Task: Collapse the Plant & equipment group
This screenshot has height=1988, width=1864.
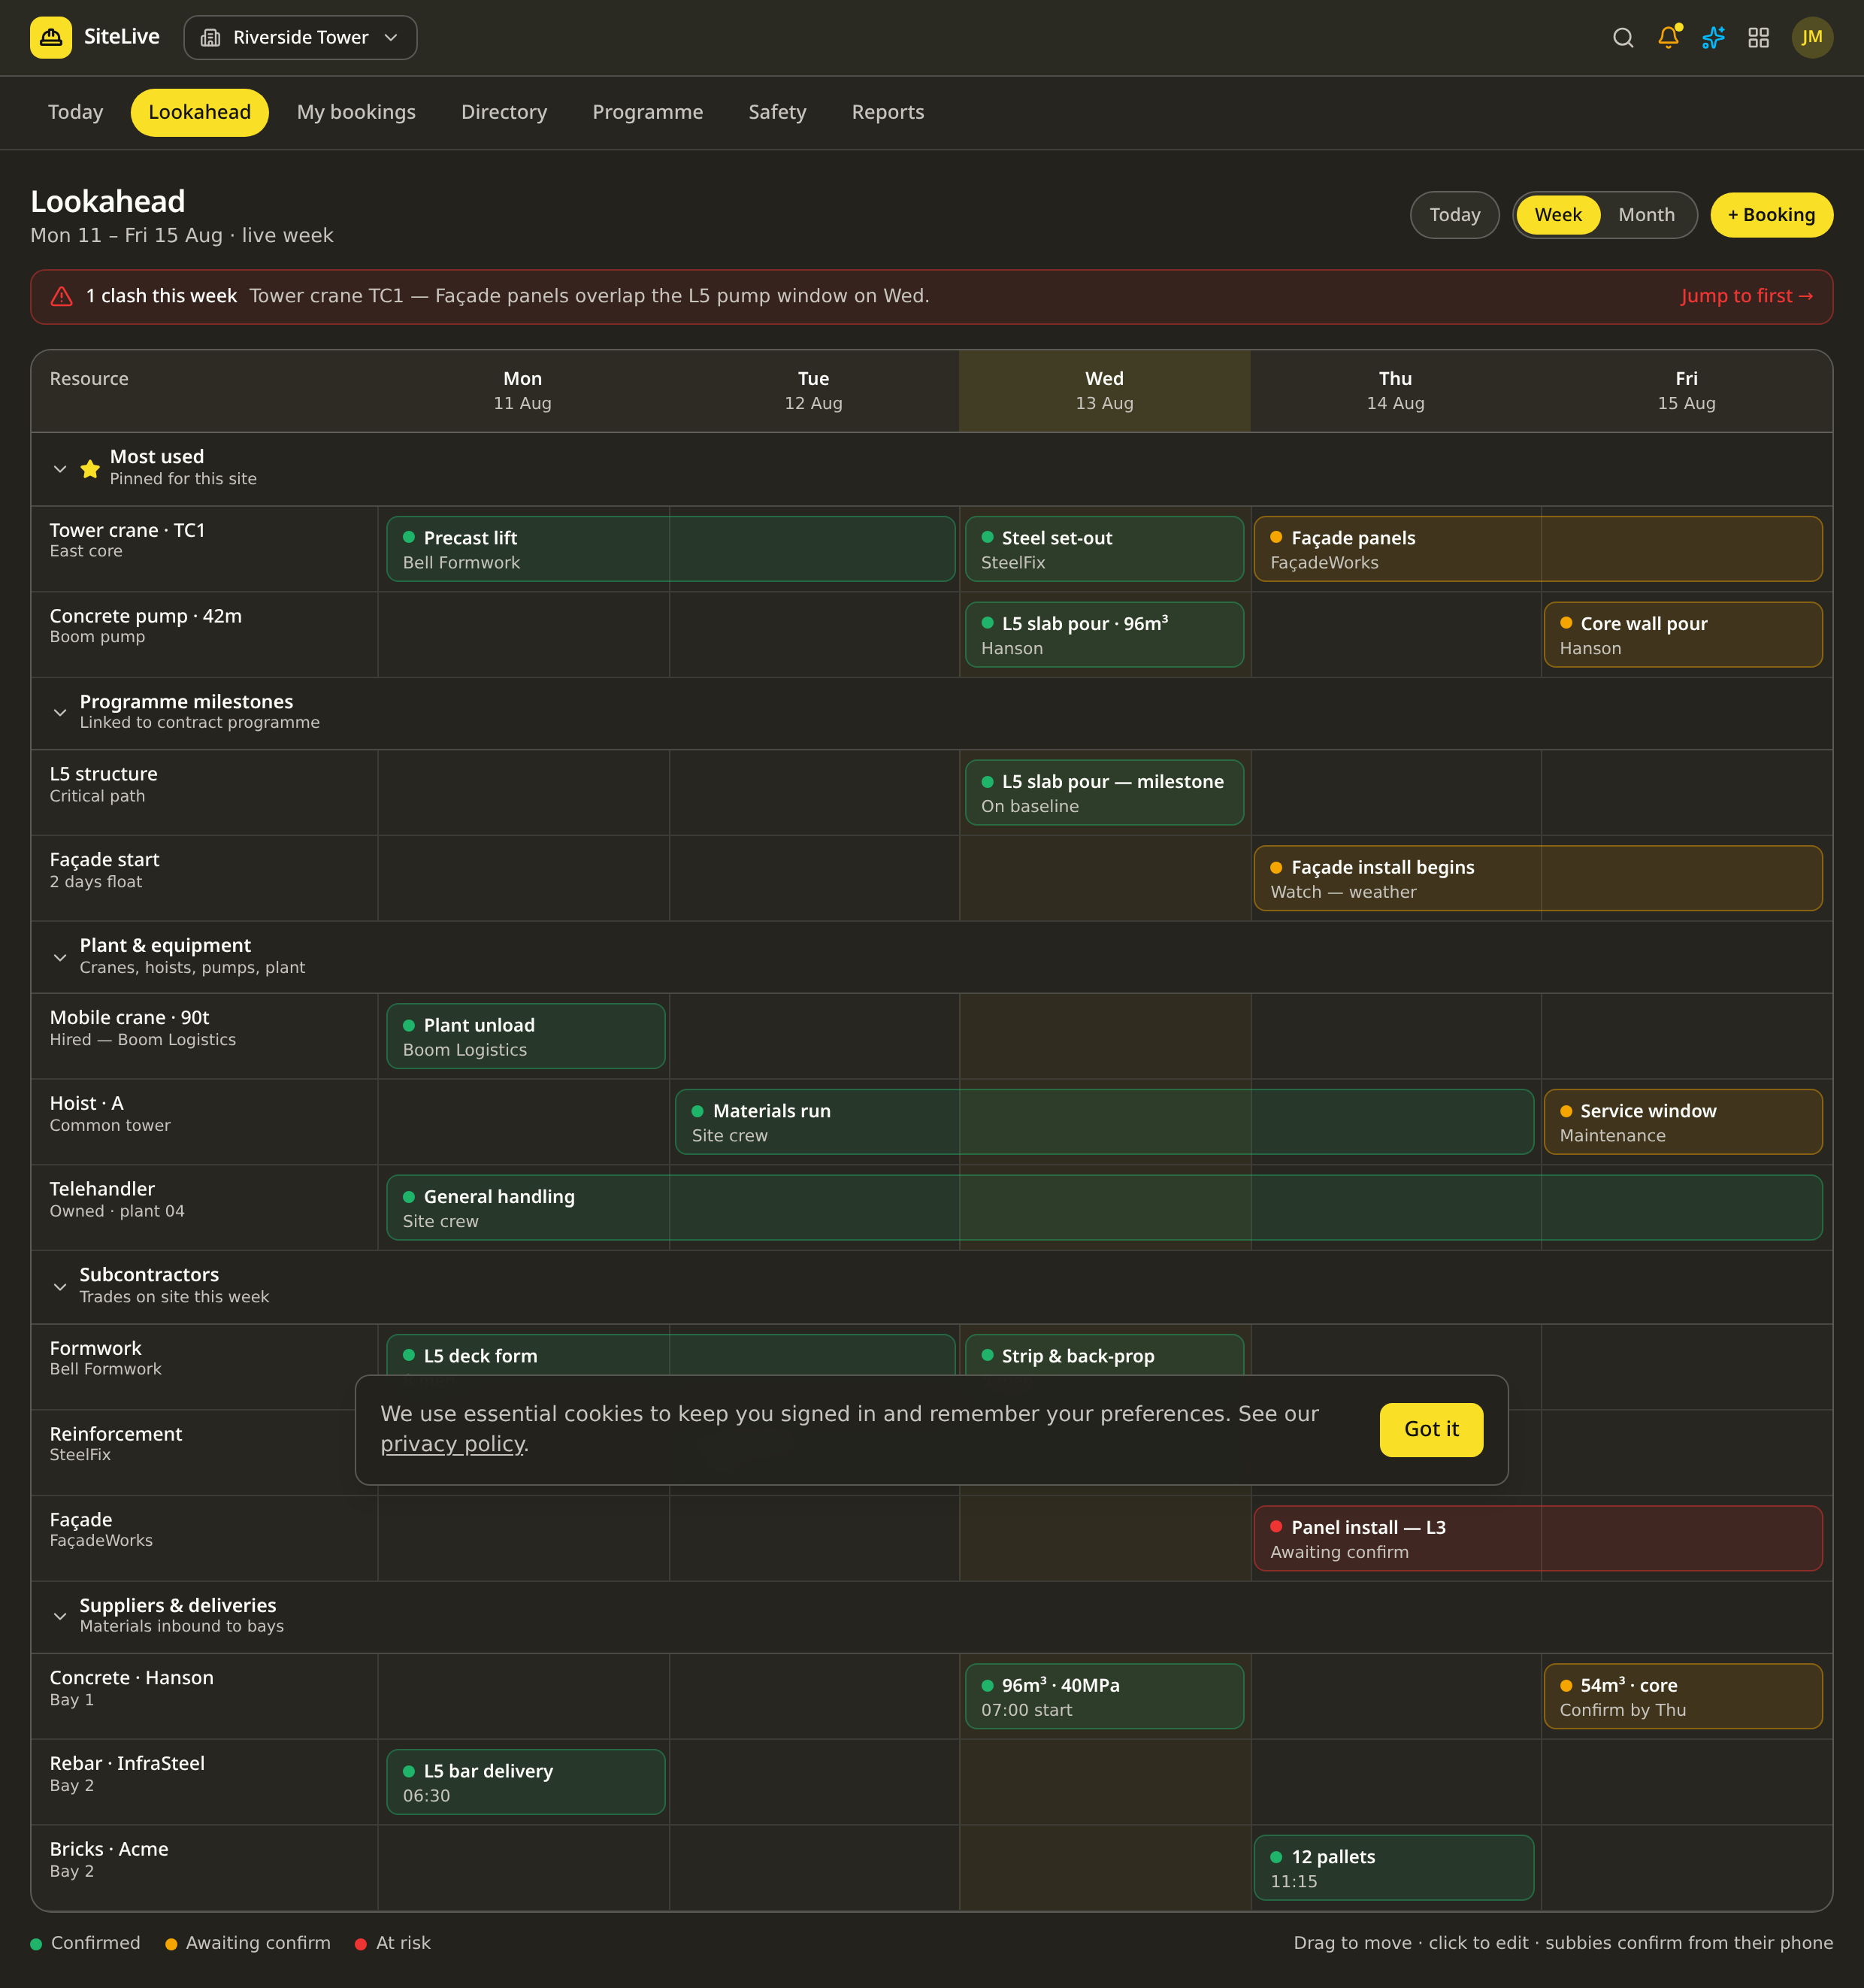Action: pos(60,957)
